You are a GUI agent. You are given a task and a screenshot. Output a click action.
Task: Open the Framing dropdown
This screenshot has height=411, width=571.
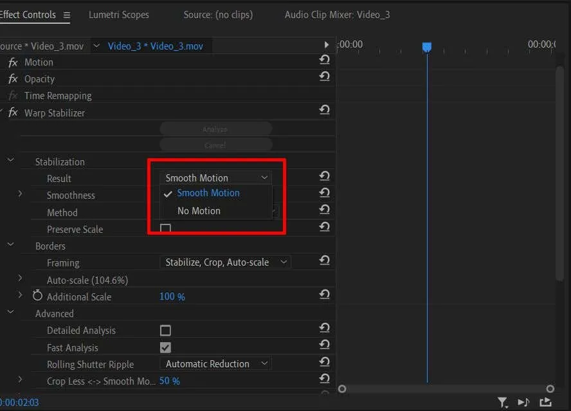point(225,262)
